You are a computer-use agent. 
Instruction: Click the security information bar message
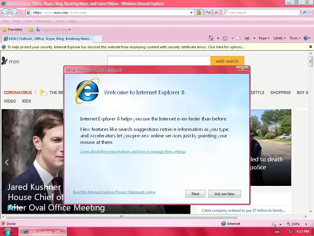(126, 47)
